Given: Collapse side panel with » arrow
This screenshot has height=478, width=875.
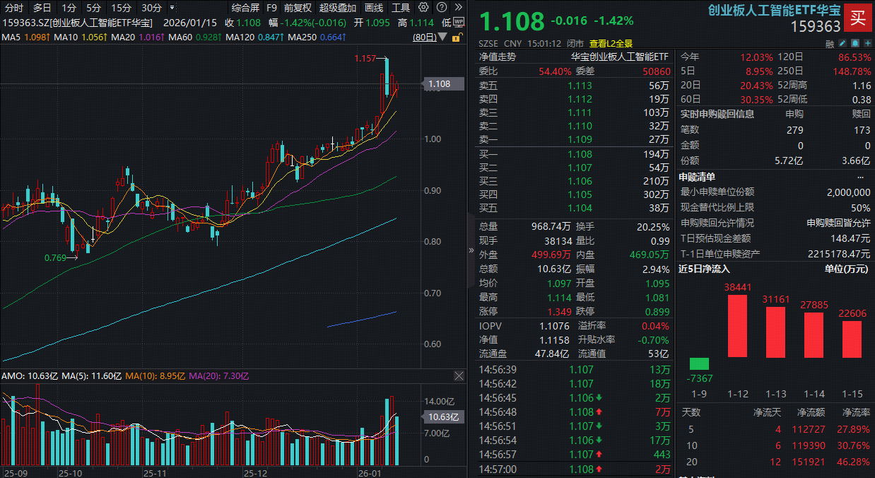Looking at the screenshot, I should [x=471, y=250].
